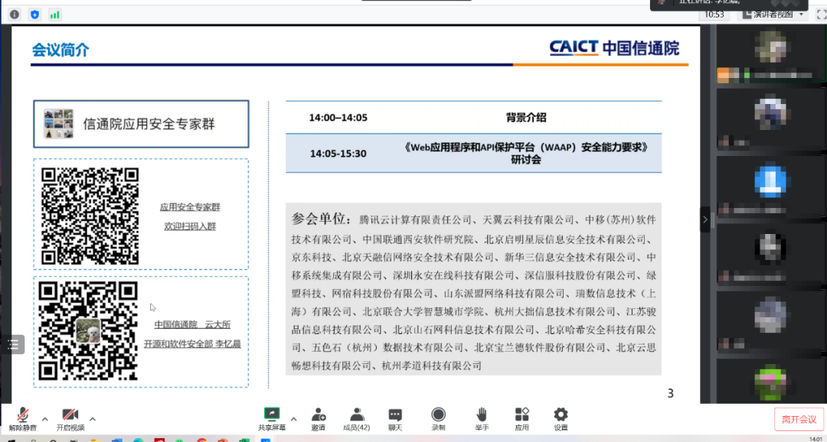
Task: Unmute the microphone
Action: pos(23,419)
